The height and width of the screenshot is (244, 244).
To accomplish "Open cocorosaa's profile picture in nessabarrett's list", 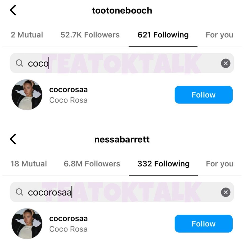I will [x=27, y=224].
